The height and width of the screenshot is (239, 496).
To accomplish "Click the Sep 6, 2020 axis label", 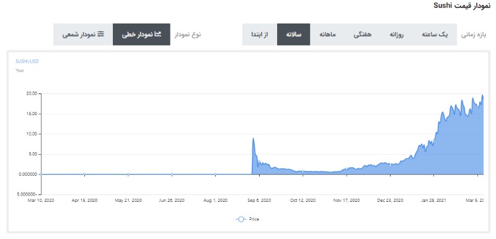I will point(259,201).
